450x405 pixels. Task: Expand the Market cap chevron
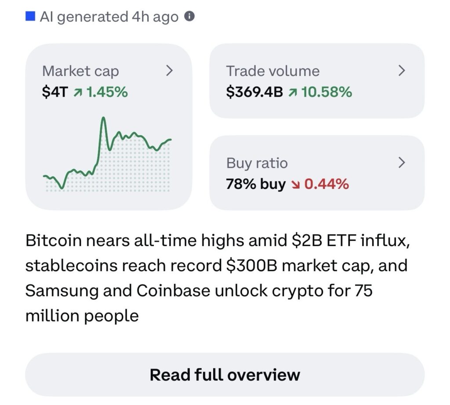[169, 71]
